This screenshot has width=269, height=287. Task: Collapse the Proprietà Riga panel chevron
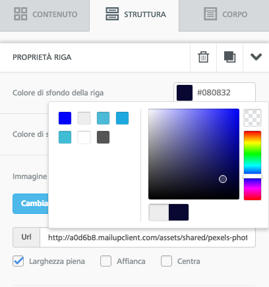click(x=256, y=57)
